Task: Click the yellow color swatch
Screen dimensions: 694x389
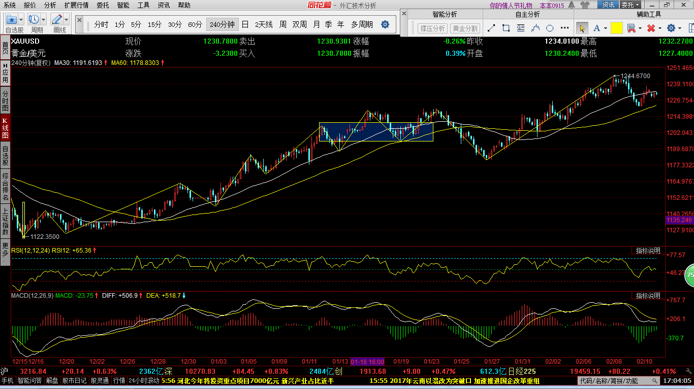Action: pyautogui.click(x=617, y=28)
